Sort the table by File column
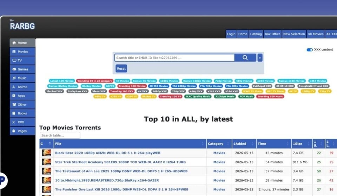 (130, 143)
